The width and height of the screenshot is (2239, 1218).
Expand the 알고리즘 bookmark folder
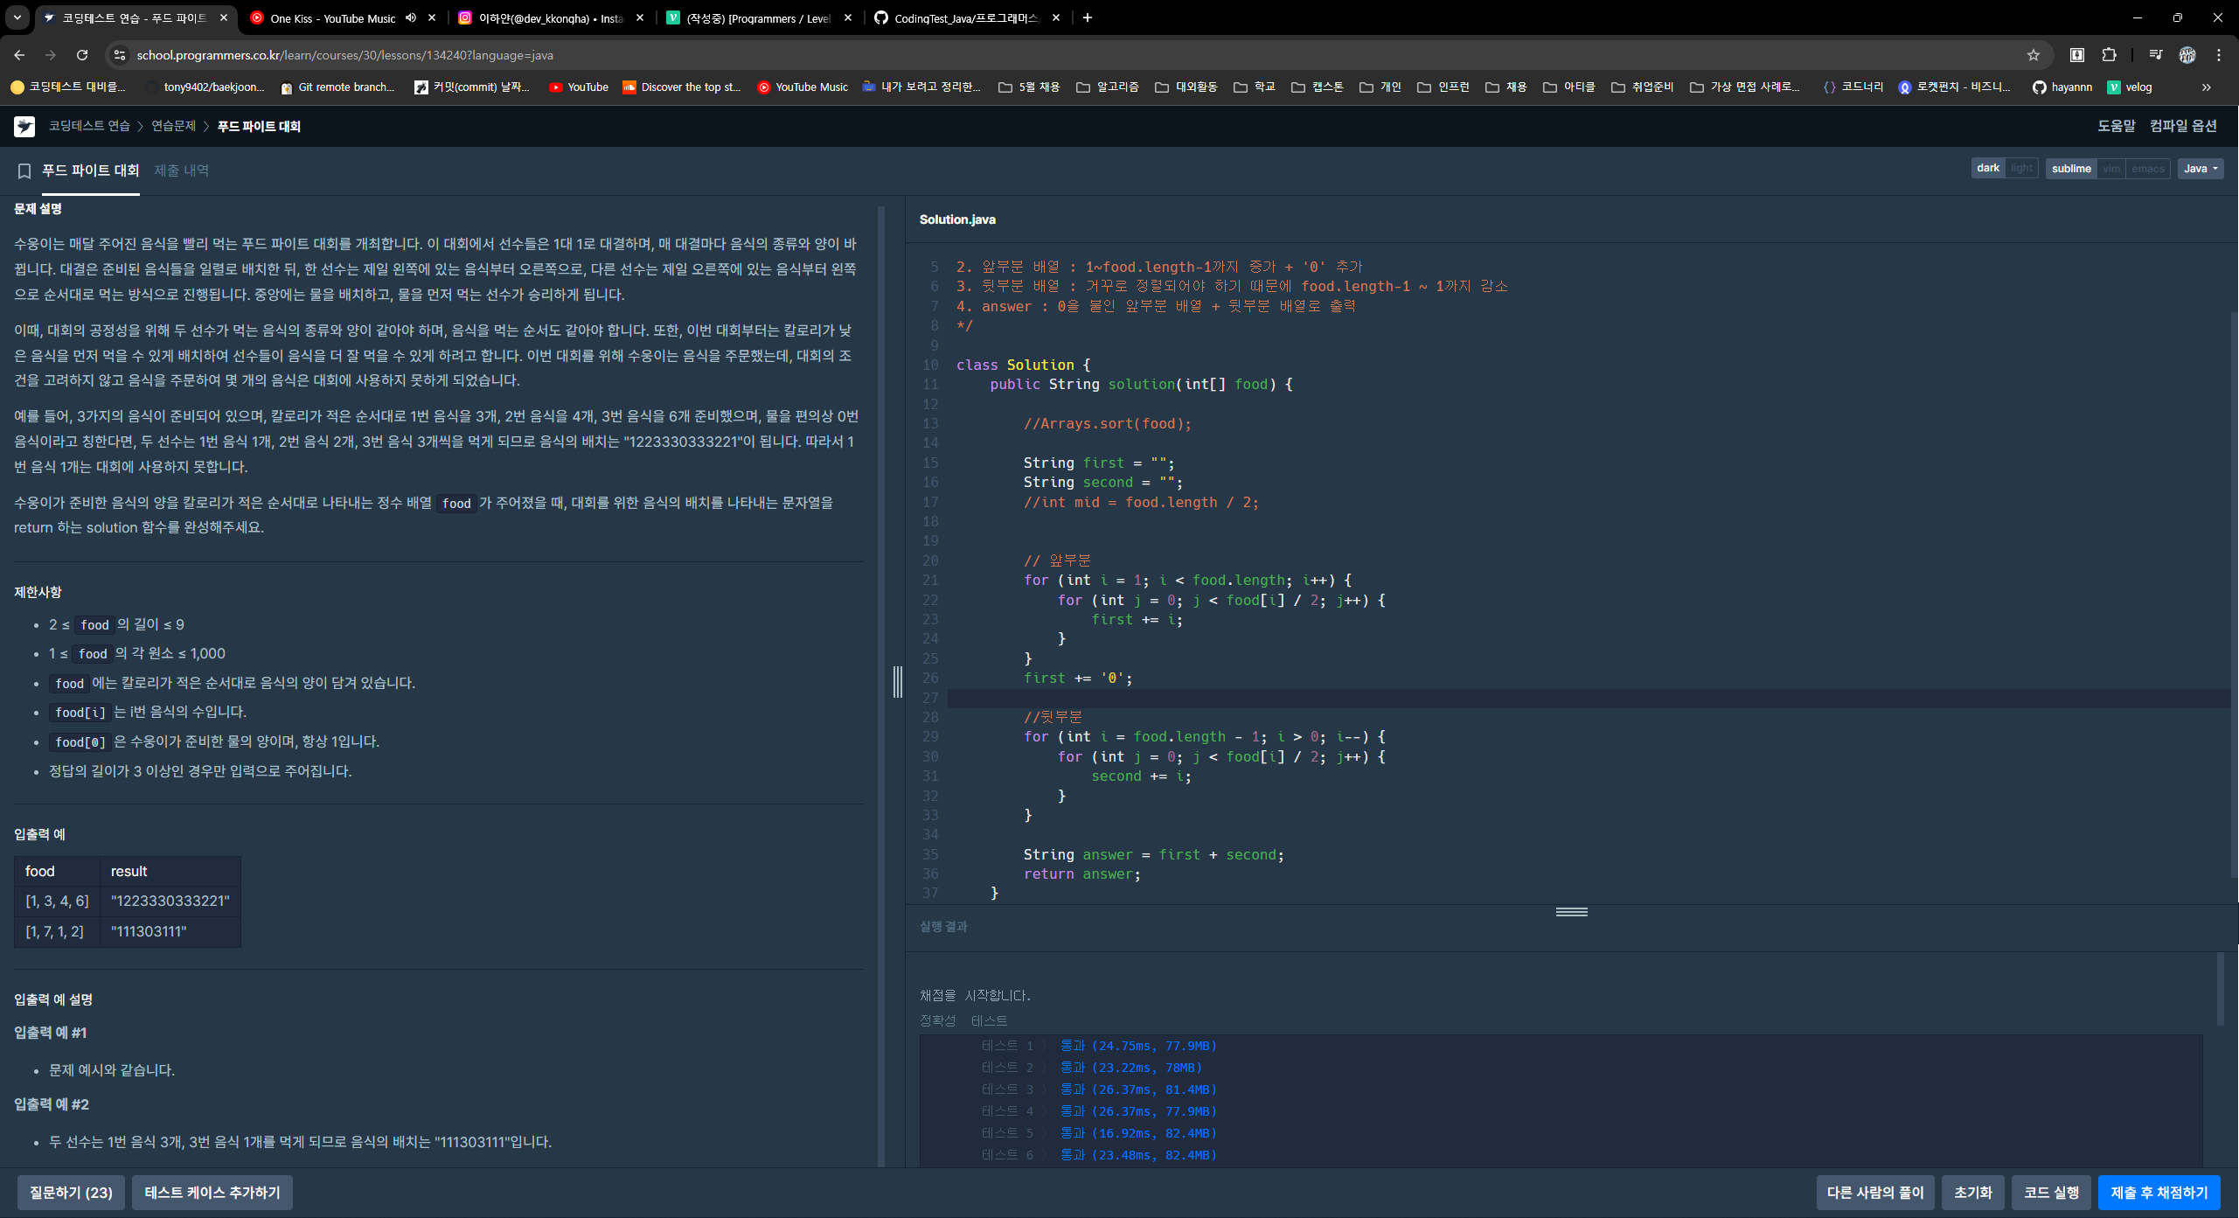1108,87
